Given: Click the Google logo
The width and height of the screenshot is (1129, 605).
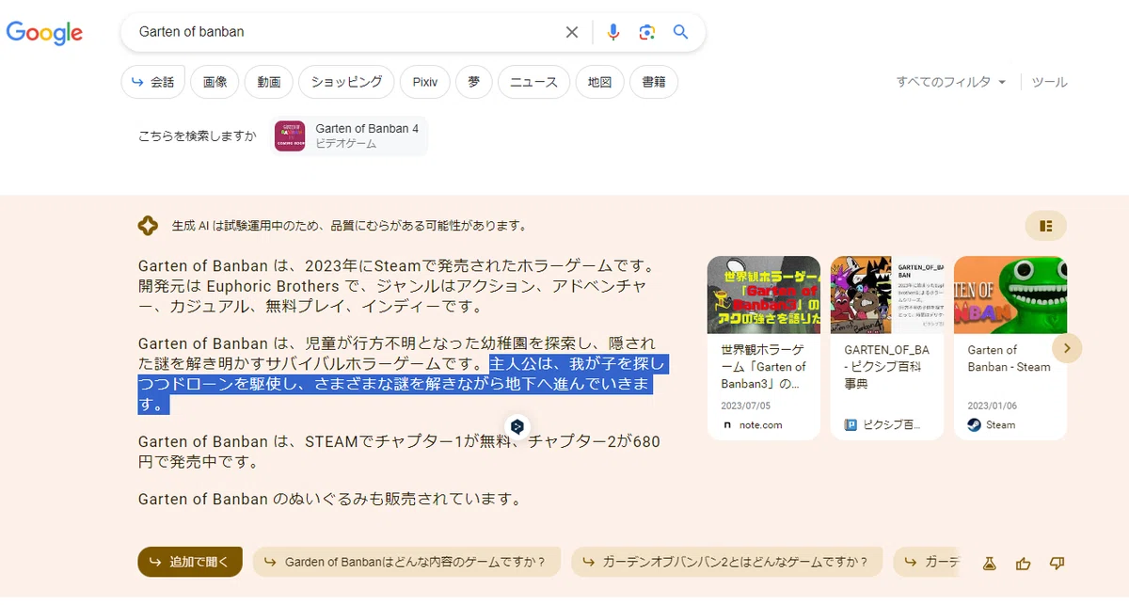Looking at the screenshot, I should coord(44,33).
